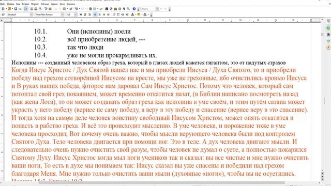The width and height of the screenshot is (331, 186).
Task: Open Find & Replace binoculars icon
Action: point(107,9)
